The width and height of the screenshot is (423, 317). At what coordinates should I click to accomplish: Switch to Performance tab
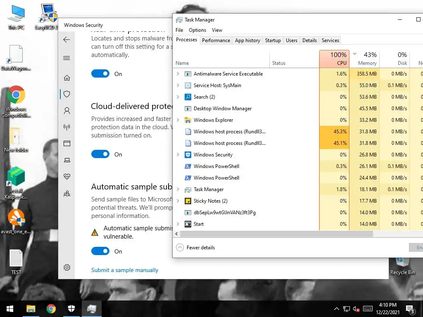[x=216, y=40]
